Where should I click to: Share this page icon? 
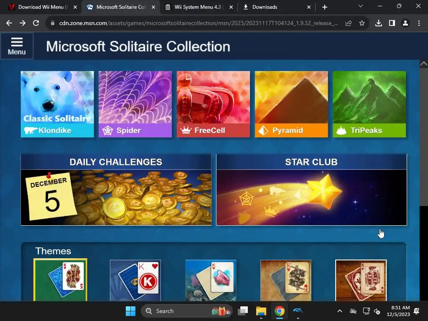(x=349, y=23)
